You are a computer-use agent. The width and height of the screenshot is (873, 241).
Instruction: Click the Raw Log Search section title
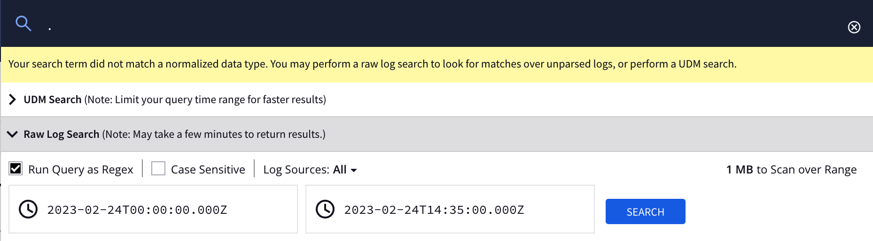(x=62, y=134)
